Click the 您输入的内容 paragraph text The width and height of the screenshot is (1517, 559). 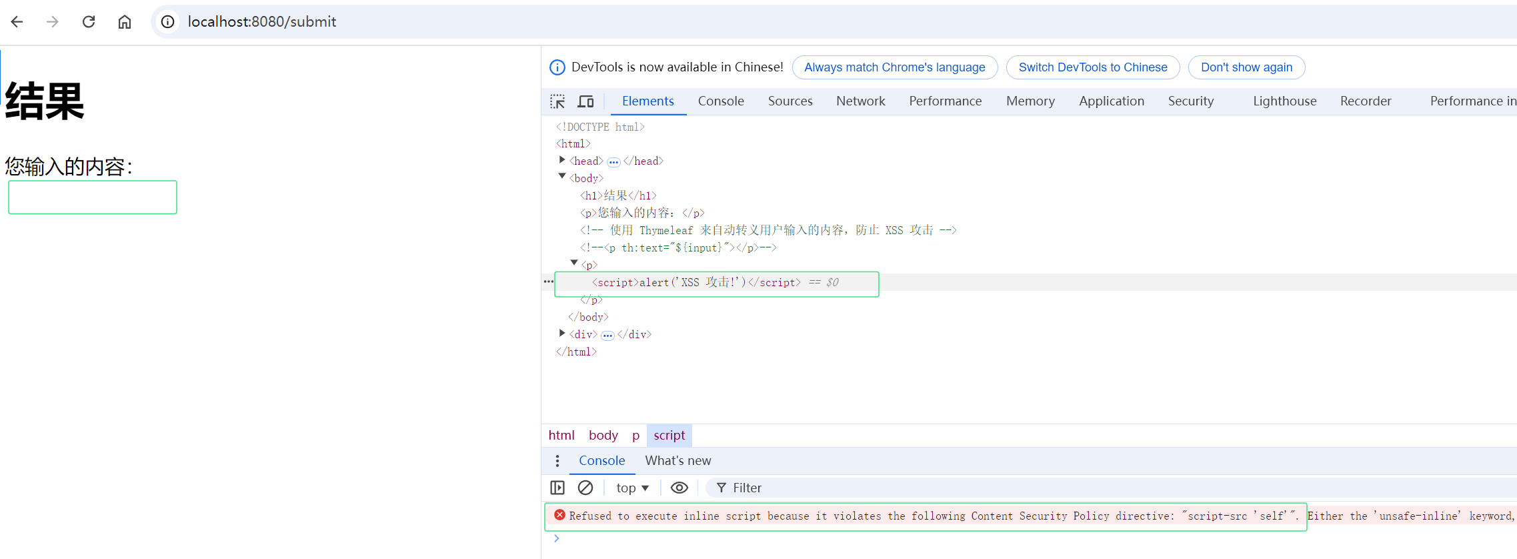(x=69, y=166)
